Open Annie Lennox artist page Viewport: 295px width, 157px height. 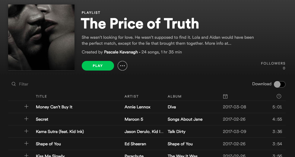[138, 107]
